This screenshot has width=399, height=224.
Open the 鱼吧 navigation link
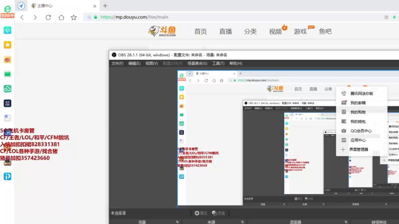coord(325,31)
